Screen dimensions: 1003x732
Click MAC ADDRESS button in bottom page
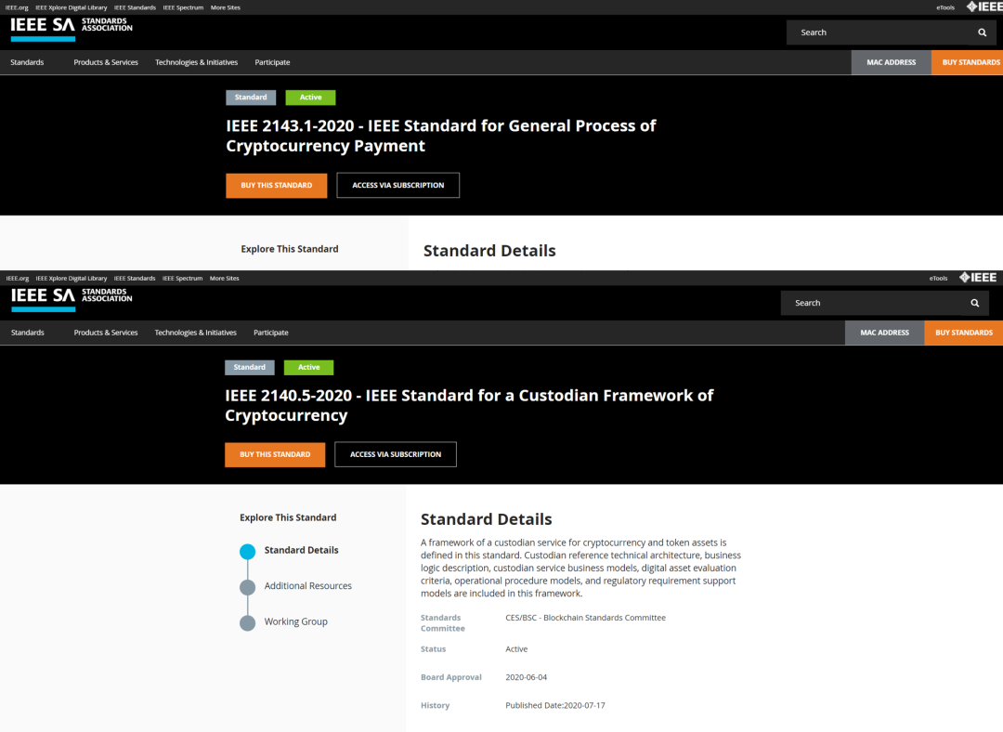tap(885, 333)
